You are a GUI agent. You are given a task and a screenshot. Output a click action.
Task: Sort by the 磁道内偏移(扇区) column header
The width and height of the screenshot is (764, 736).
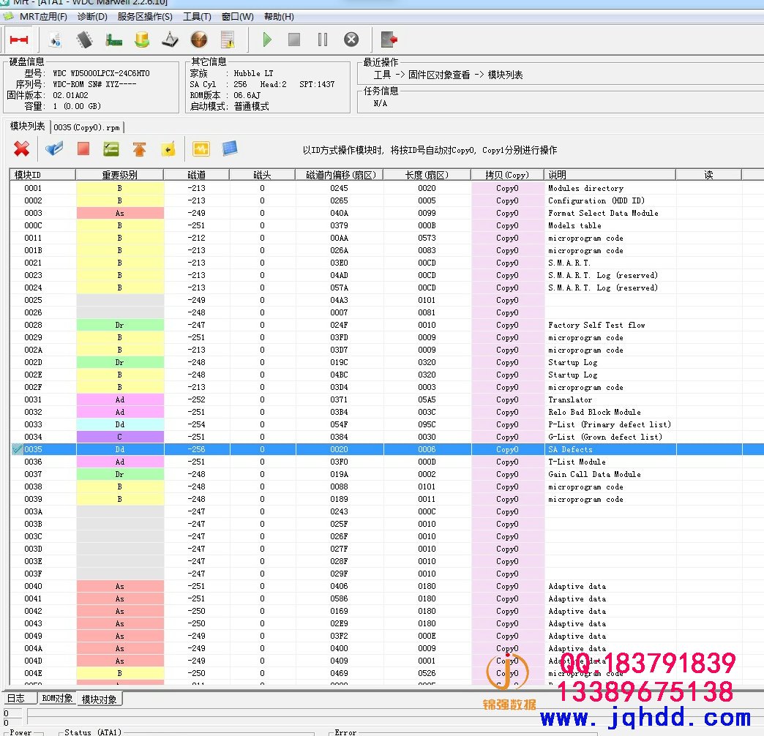tap(339, 175)
